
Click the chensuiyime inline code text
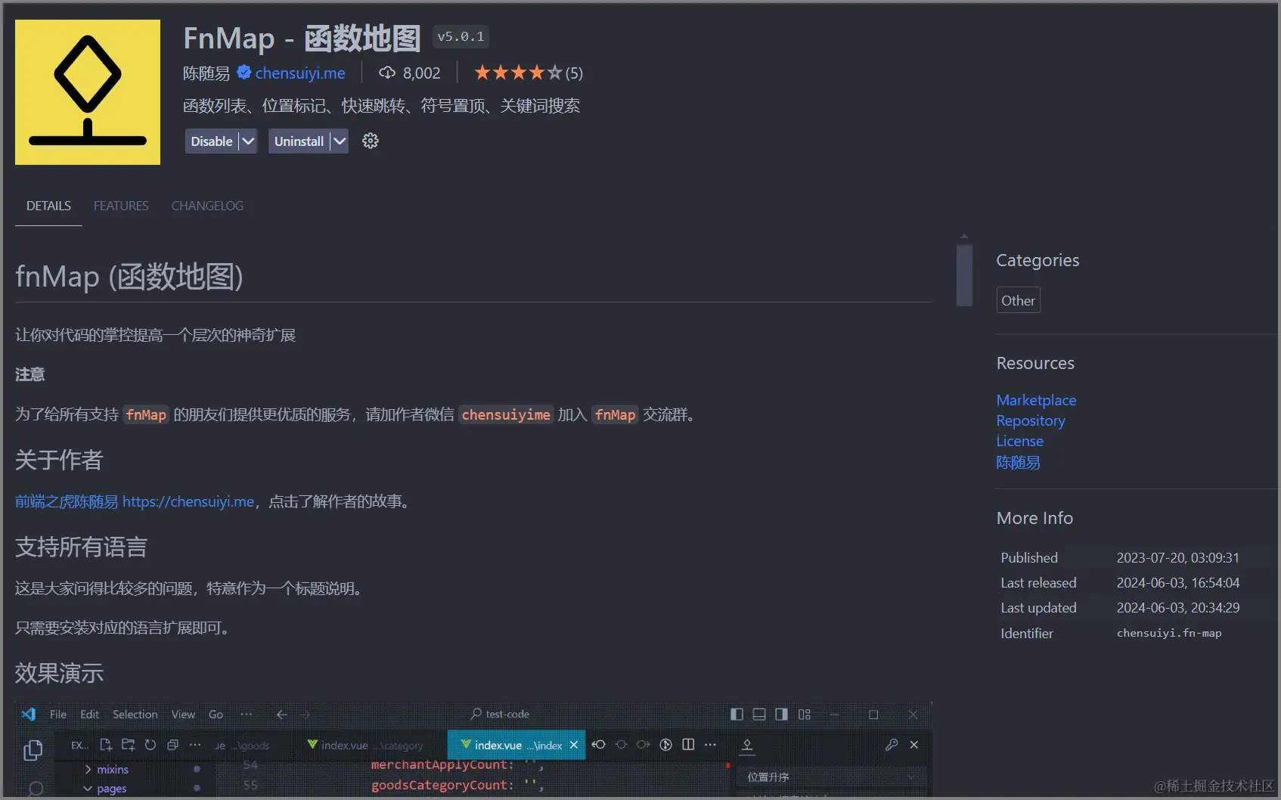[x=506, y=414]
